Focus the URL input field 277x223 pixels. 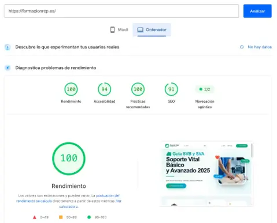click(121, 11)
